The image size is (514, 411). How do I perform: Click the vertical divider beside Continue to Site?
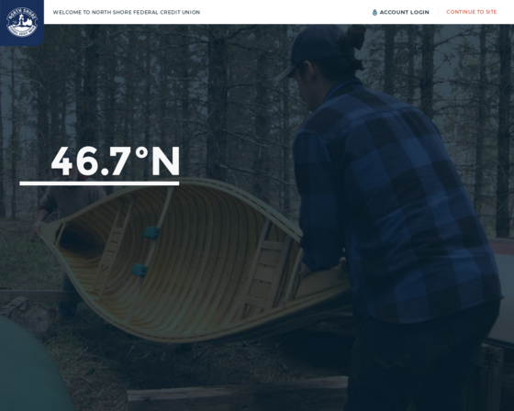tap(438, 12)
